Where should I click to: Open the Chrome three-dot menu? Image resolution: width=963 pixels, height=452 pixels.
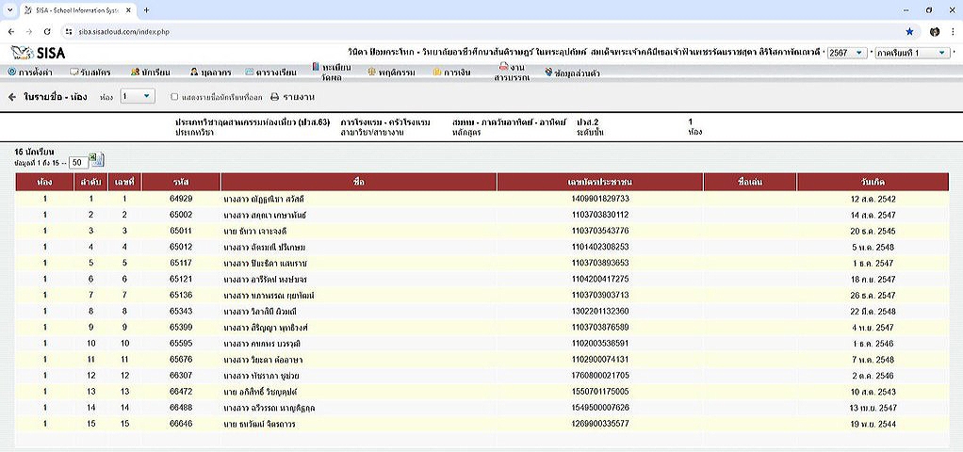(x=952, y=31)
